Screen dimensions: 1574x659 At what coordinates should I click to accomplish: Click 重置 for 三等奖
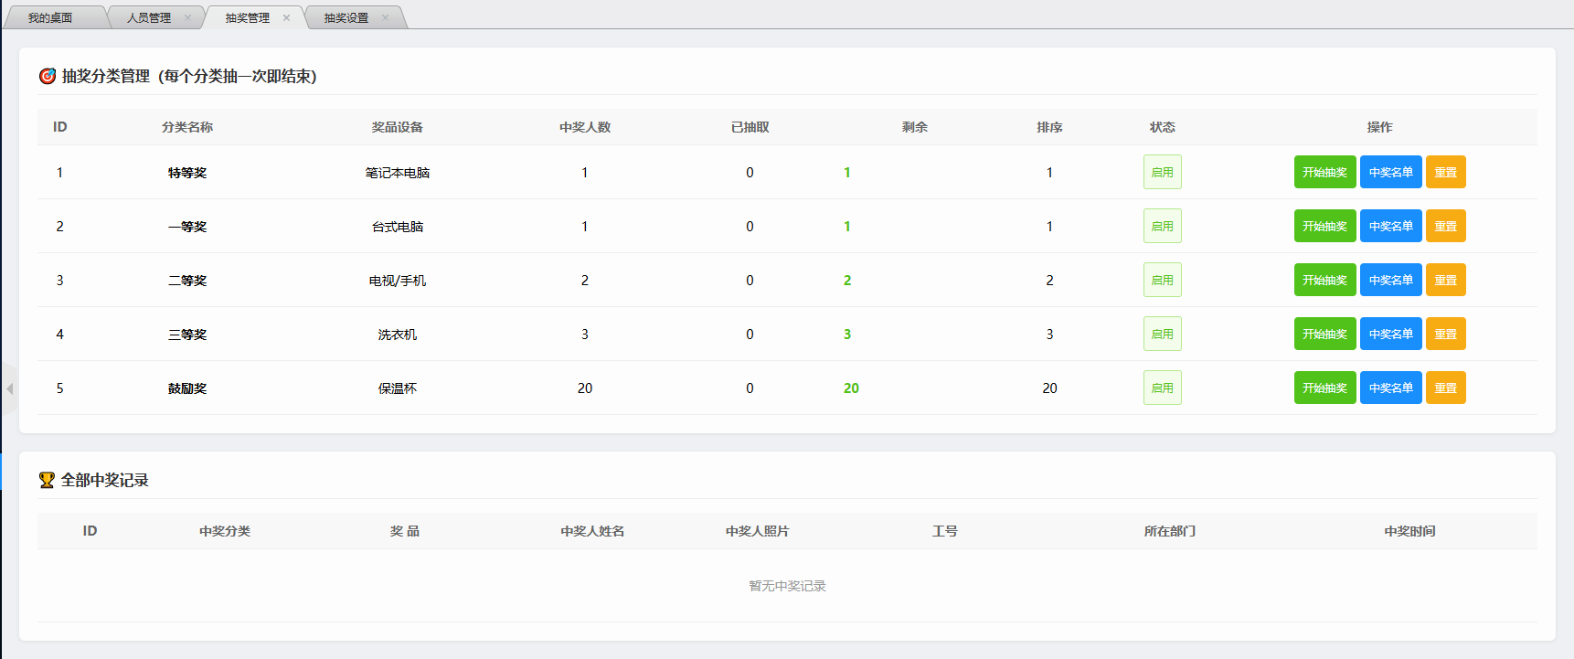[1445, 334]
